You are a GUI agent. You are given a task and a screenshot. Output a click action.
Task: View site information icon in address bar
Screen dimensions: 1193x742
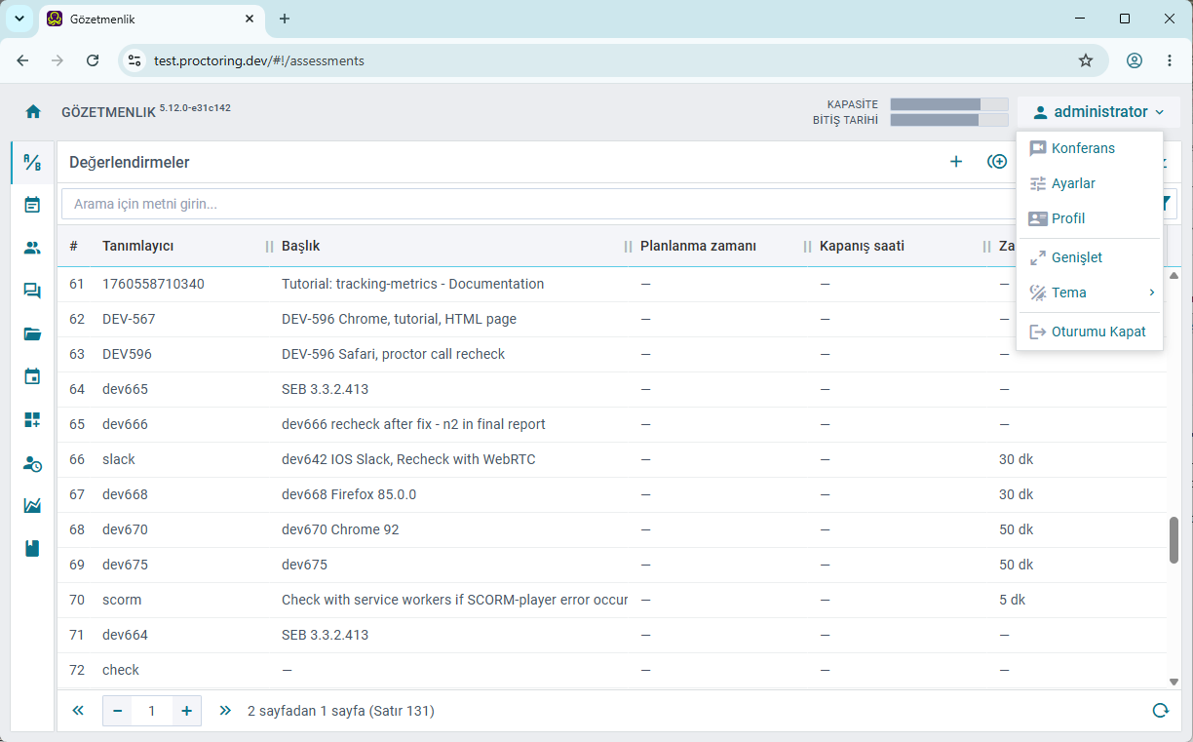coord(135,60)
